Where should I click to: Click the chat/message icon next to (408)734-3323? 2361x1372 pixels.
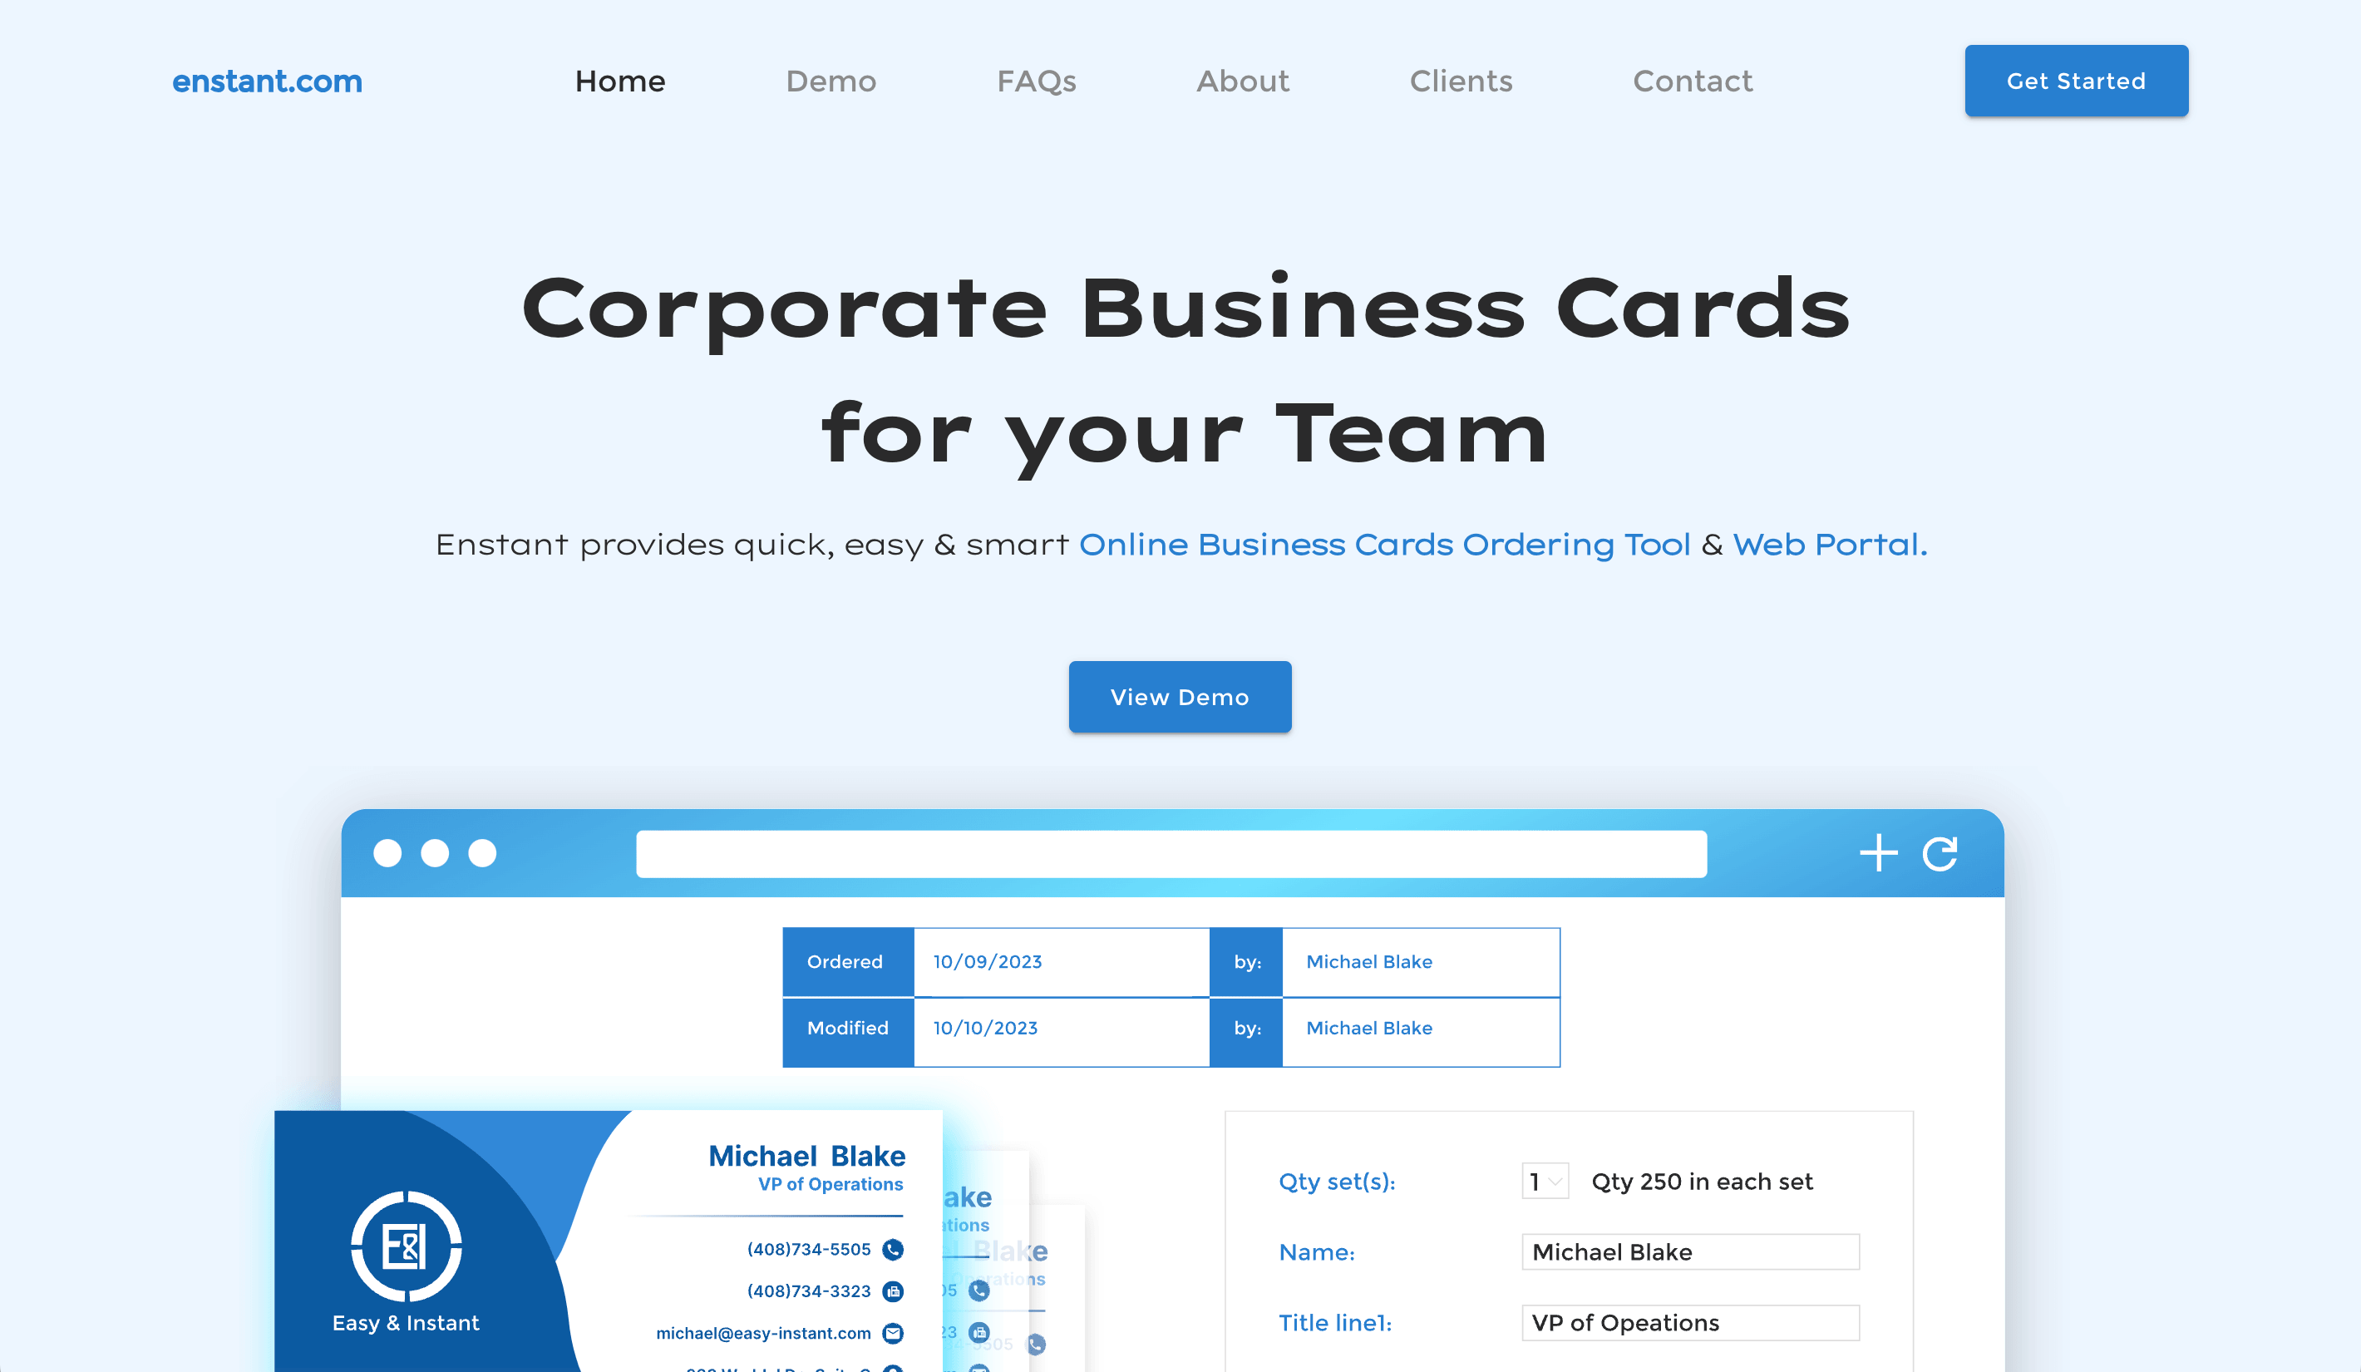[x=891, y=1291]
